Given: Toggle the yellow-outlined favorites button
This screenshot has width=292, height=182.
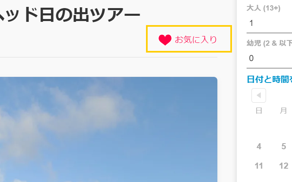Looking at the screenshot, I should [189, 39].
